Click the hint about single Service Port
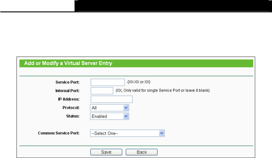This screenshot has height=158, width=272. [x=163, y=91]
